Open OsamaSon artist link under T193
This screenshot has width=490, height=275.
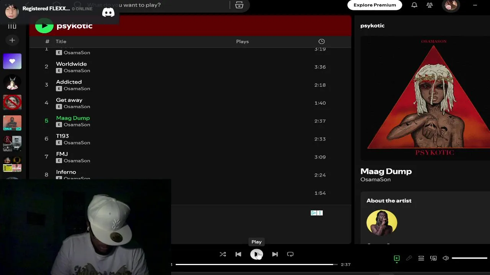pyautogui.click(x=77, y=143)
